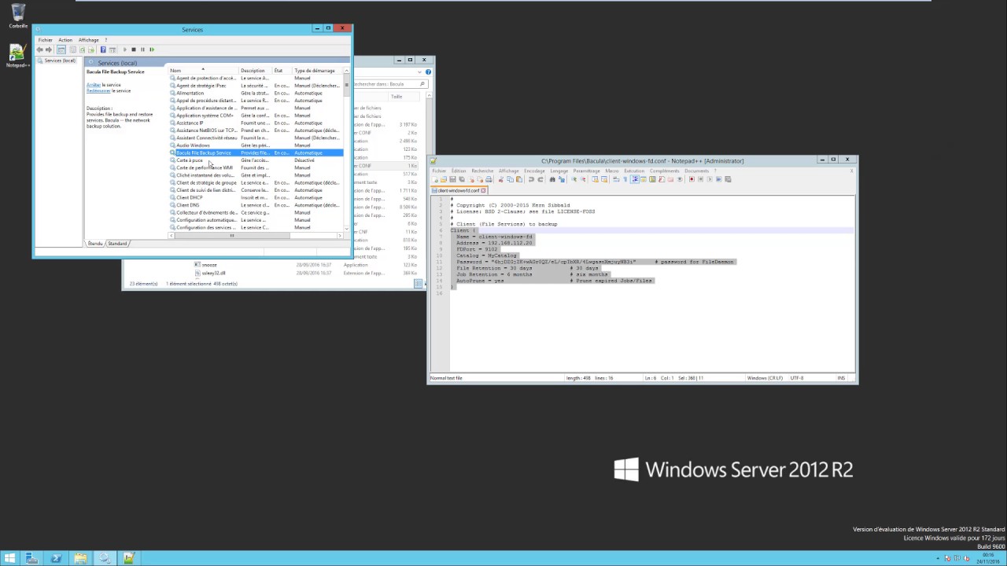Image resolution: width=1007 pixels, height=566 pixels.
Task: Open the Encodage menu in Notepad++
Action: point(534,171)
